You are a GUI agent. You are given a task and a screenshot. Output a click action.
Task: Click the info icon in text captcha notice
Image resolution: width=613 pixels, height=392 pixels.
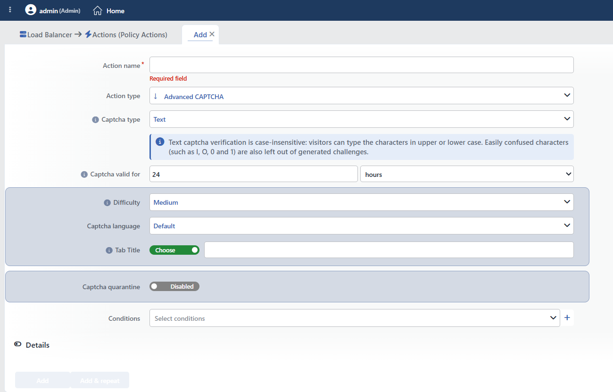[x=160, y=142]
